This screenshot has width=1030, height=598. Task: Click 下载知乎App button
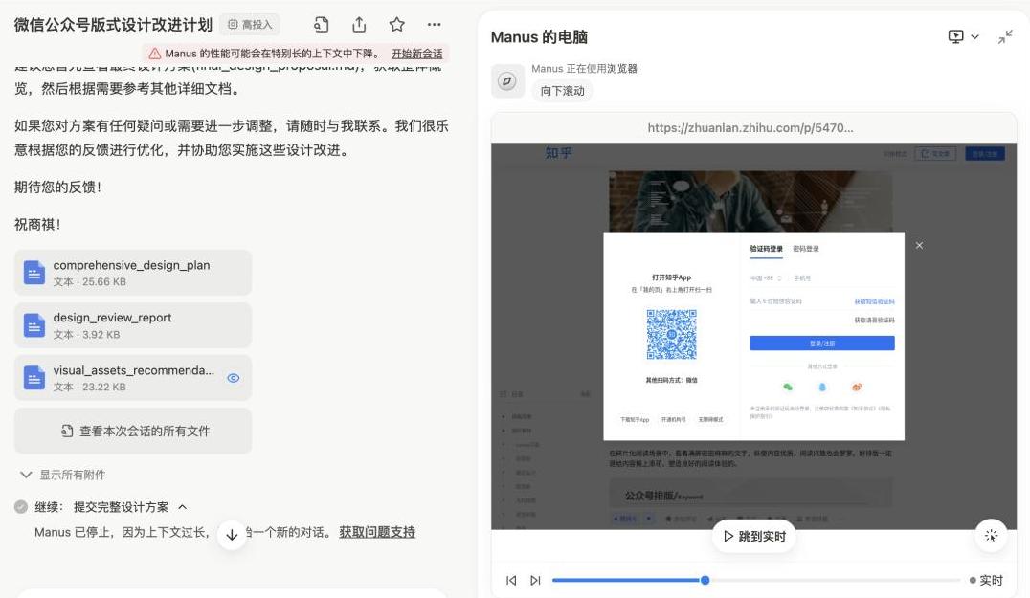[635, 419]
